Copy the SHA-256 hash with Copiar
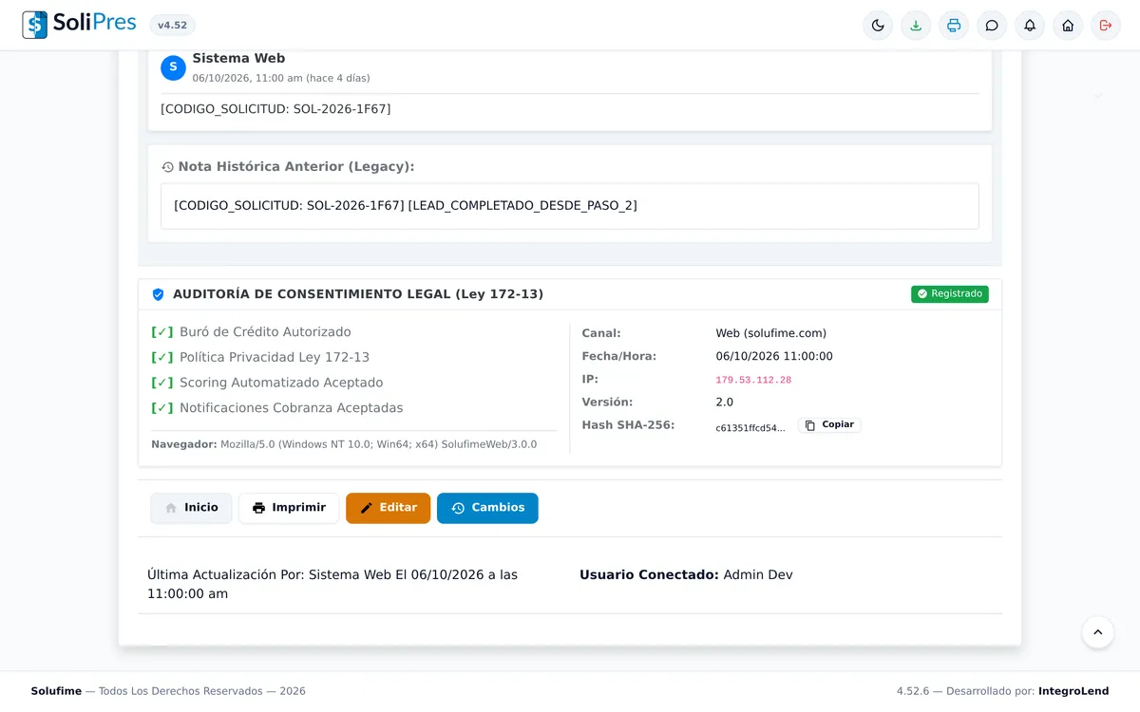The image size is (1140, 712). click(x=829, y=425)
